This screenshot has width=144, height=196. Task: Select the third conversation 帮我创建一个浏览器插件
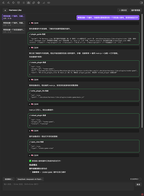[x=14, y=31]
